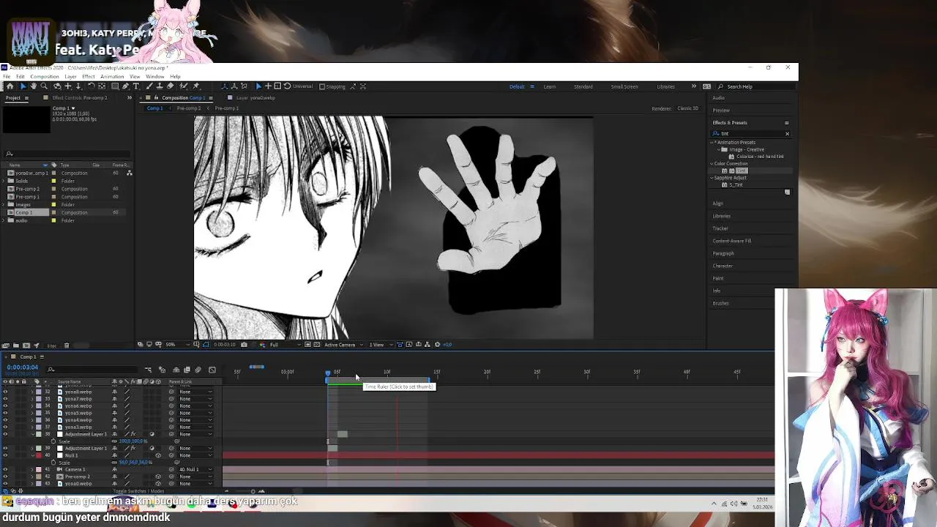Click the snapshot camera icon in viewer footer
Screen dimensions: 937x527
click(x=244, y=345)
